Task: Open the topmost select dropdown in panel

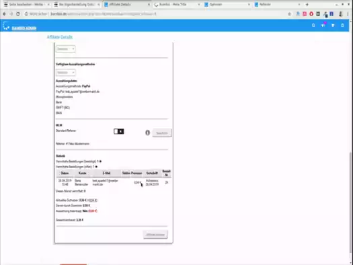Action: (65, 49)
